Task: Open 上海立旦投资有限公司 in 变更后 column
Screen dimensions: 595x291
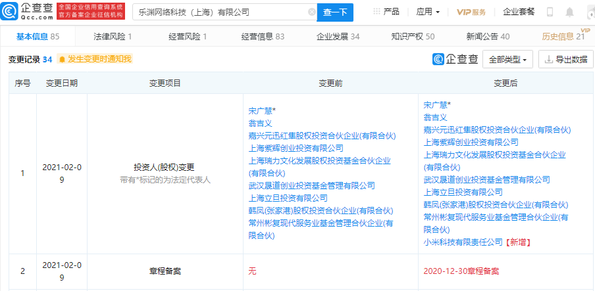Action: point(463,192)
